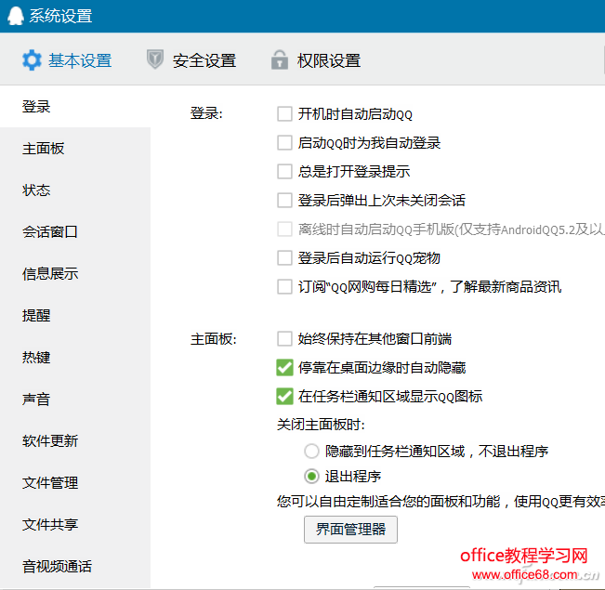The image size is (605, 590).
Task: Uncheck 停靠在桌面边缘时自动隐藏
Action: click(x=284, y=368)
